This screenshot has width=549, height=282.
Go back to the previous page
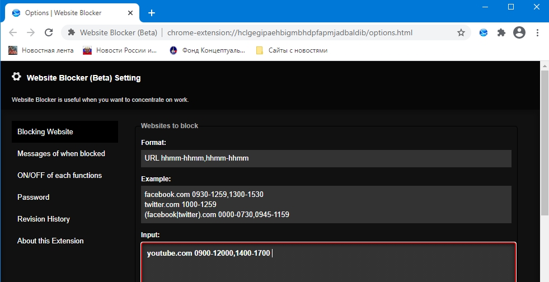(13, 32)
